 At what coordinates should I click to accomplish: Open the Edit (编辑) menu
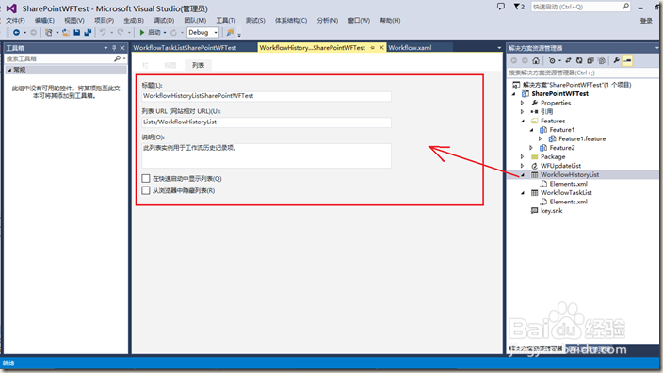click(x=44, y=21)
